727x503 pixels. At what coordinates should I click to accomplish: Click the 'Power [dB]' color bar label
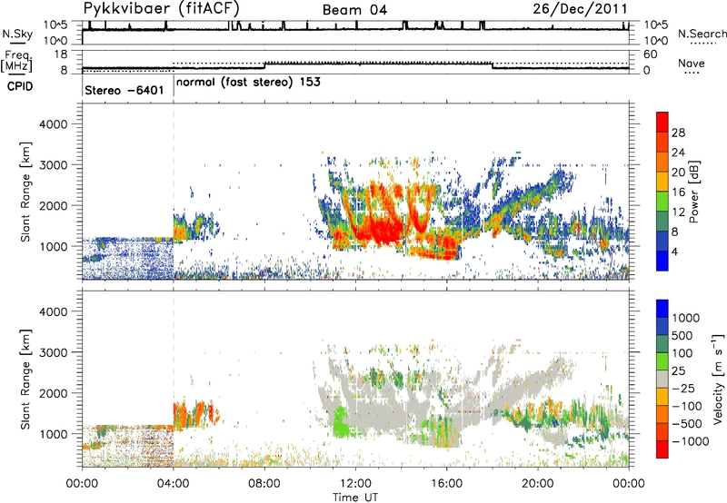693,192
